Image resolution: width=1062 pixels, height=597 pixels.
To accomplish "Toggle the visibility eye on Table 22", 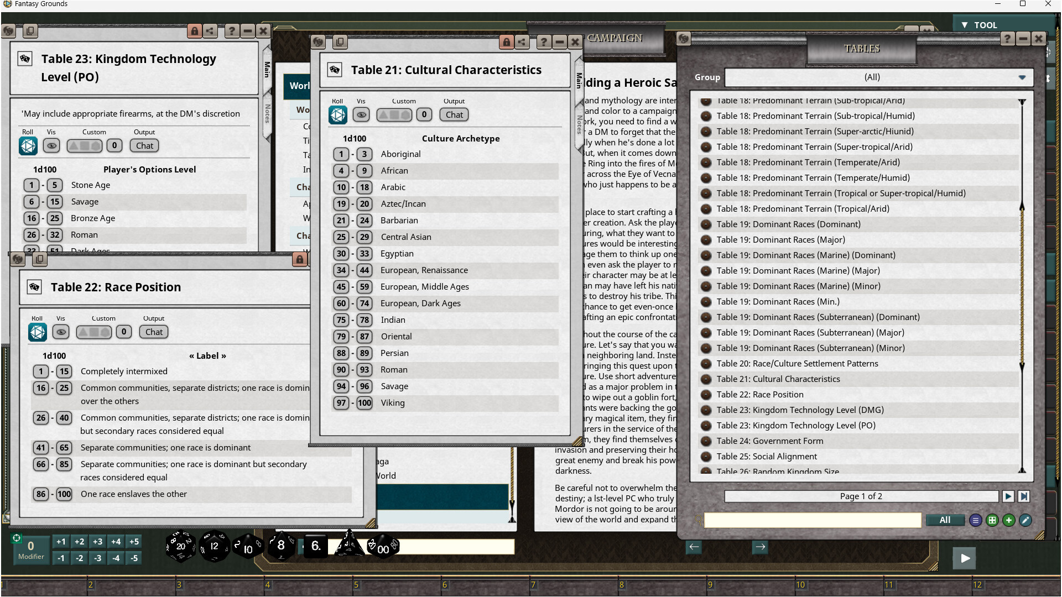I will [x=61, y=332].
